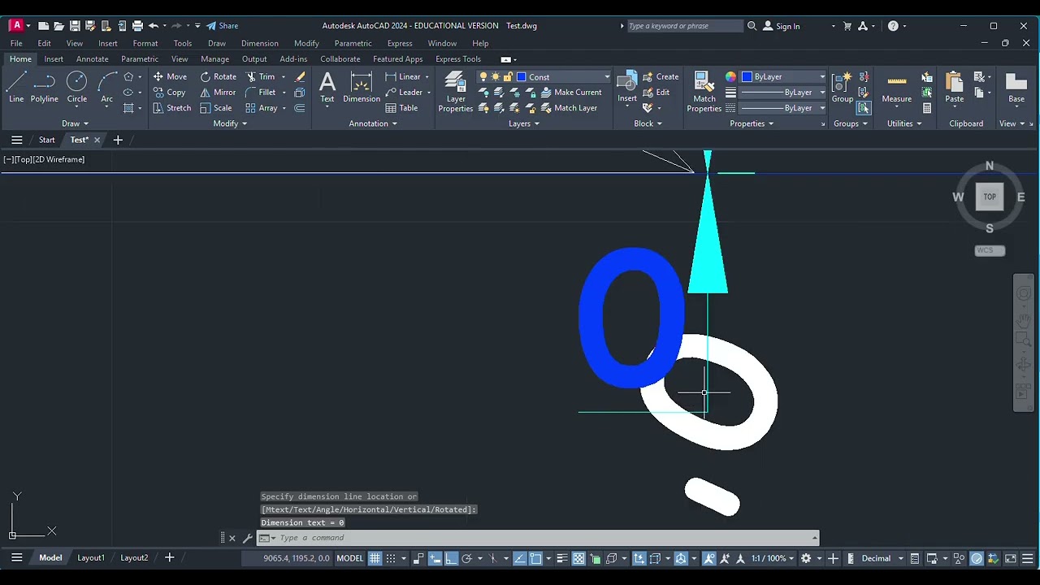Select the Circle tool
The width and height of the screenshot is (1040, 585).
[76, 88]
